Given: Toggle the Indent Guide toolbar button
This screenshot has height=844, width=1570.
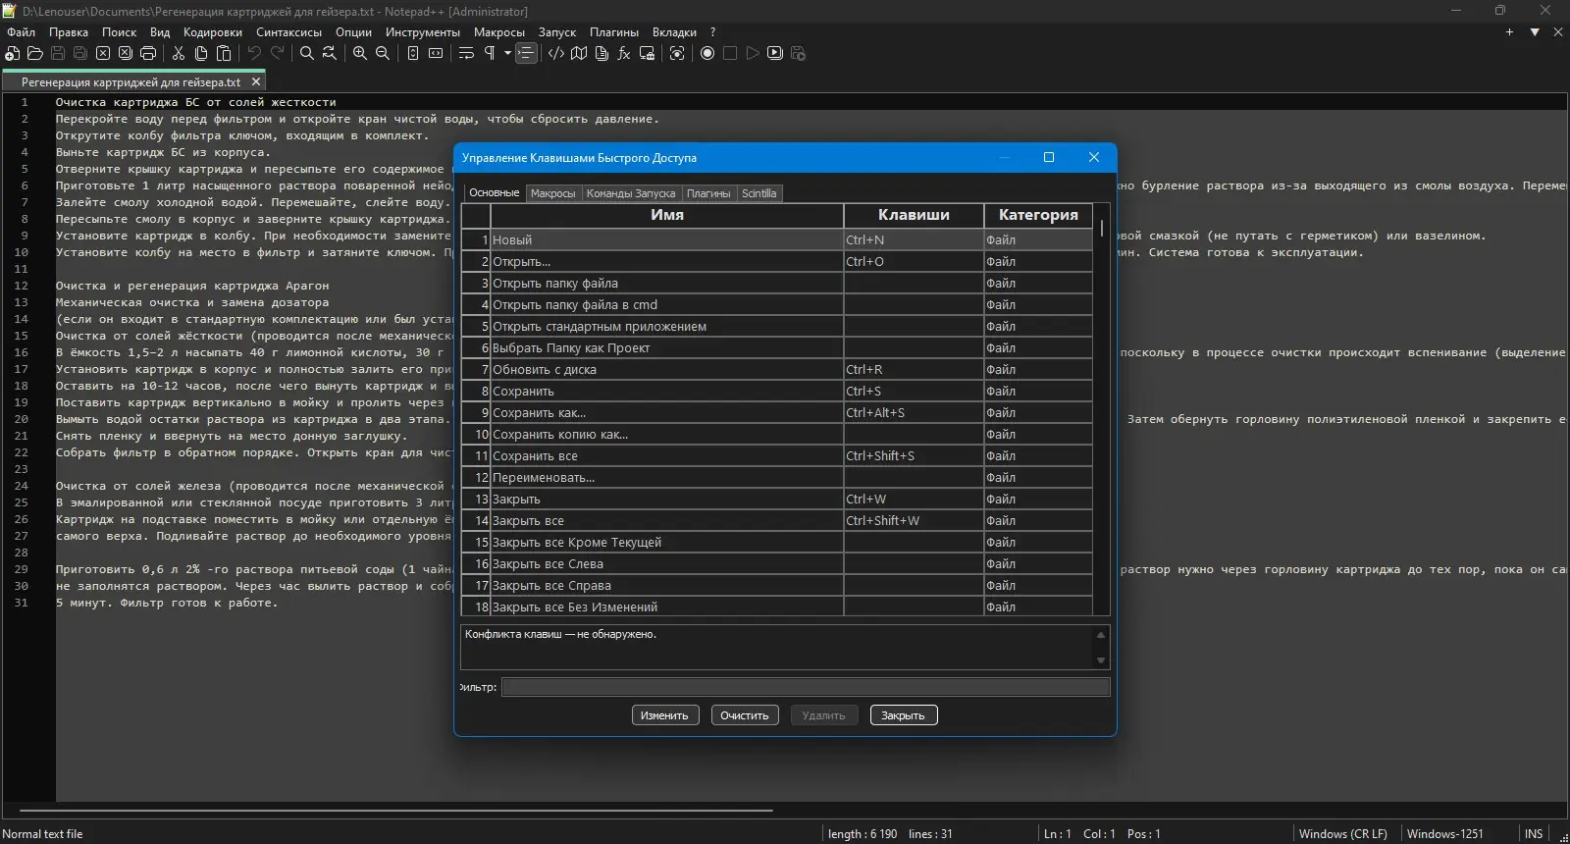Looking at the screenshot, I should (527, 53).
